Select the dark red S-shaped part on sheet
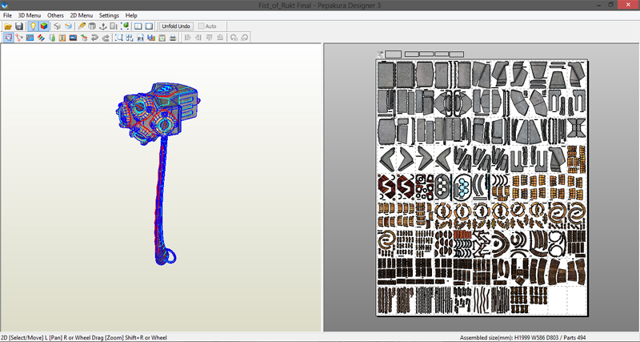 [386, 187]
